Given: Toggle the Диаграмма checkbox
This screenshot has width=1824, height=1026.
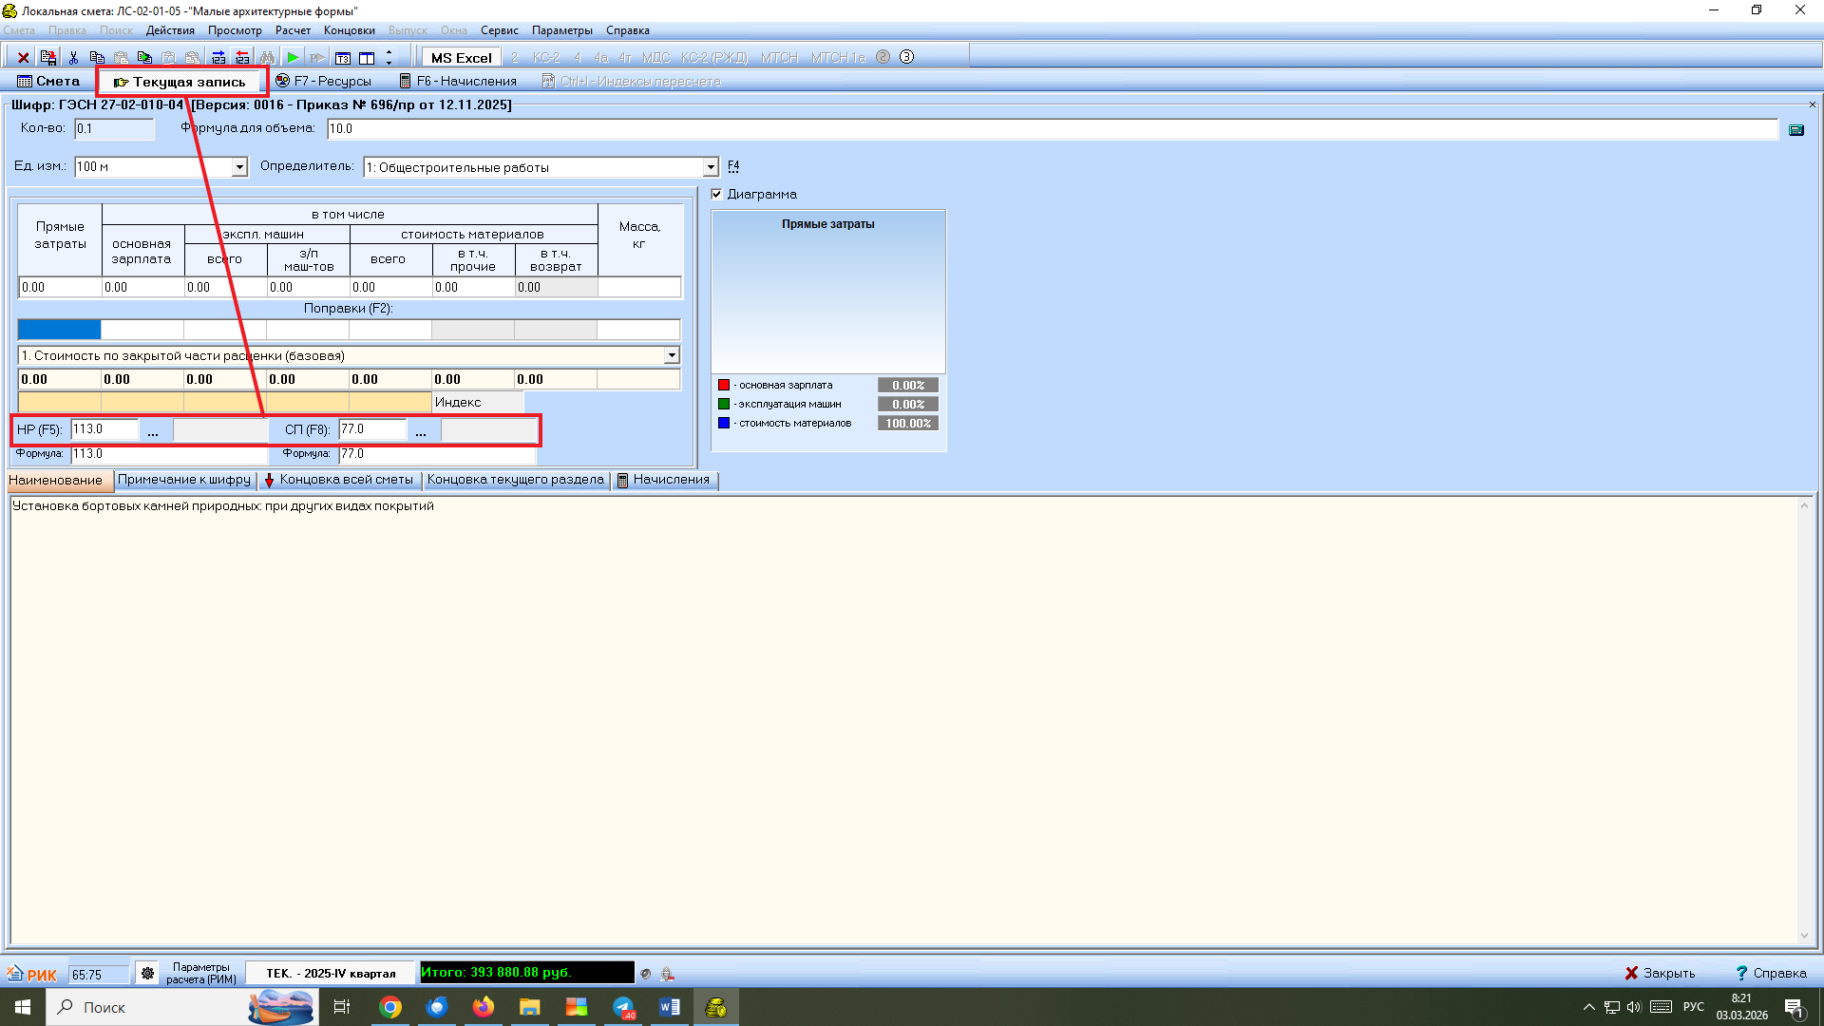Looking at the screenshot, I should point(717,194).
